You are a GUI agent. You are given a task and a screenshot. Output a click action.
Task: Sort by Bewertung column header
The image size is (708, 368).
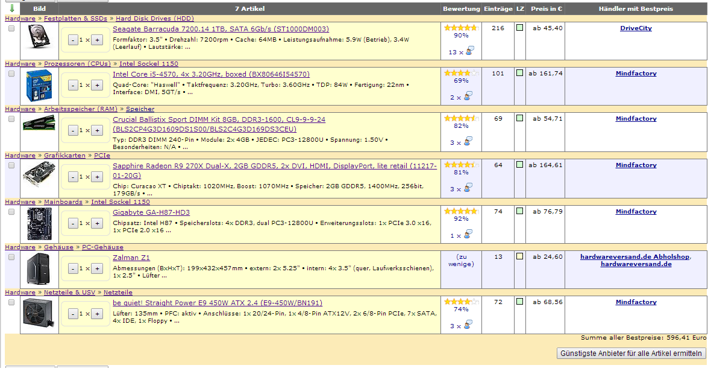click(x=461, y=8)
